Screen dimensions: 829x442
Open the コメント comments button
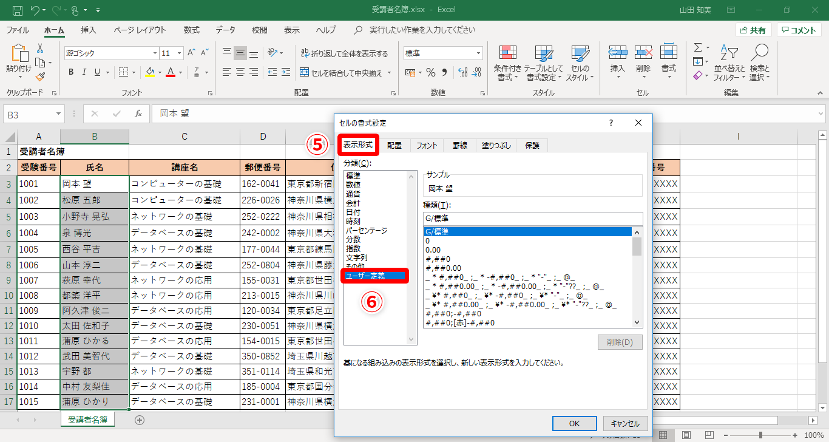(799, 30)
